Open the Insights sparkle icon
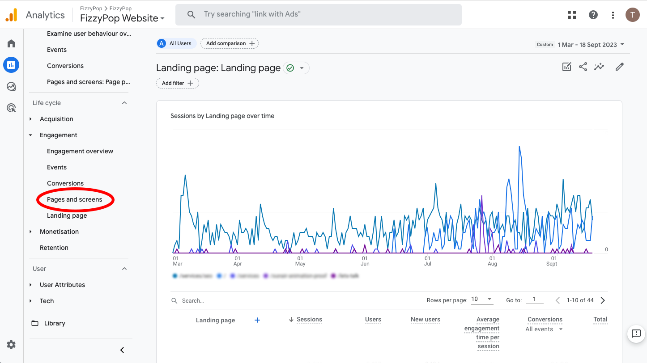This screenshot has height=363, width=647. [599, 67]
